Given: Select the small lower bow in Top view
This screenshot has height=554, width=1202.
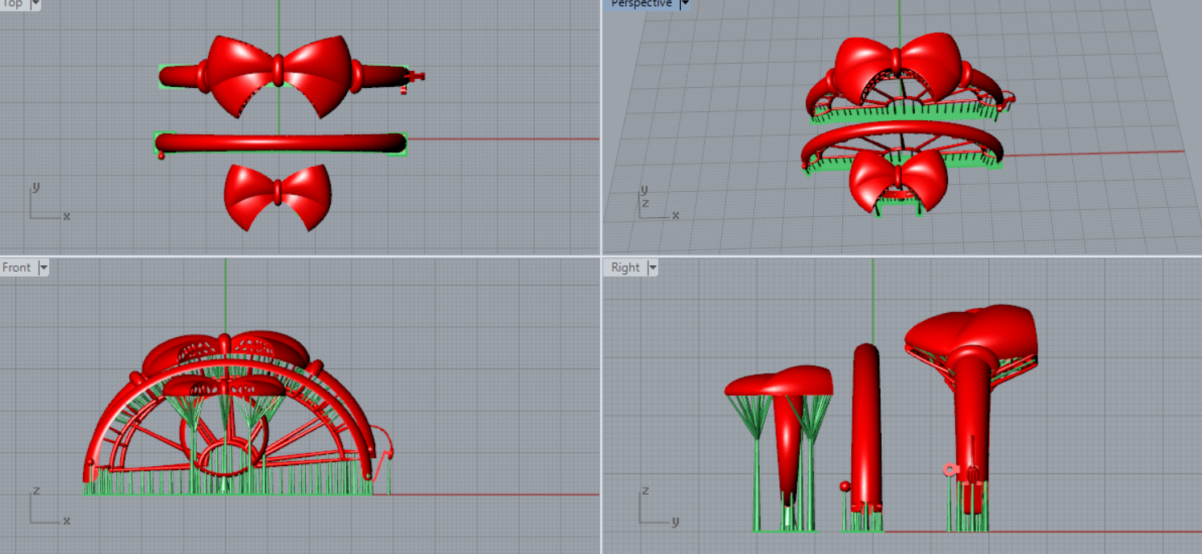Looking at the screenshot, I should (x=277, y=194).
